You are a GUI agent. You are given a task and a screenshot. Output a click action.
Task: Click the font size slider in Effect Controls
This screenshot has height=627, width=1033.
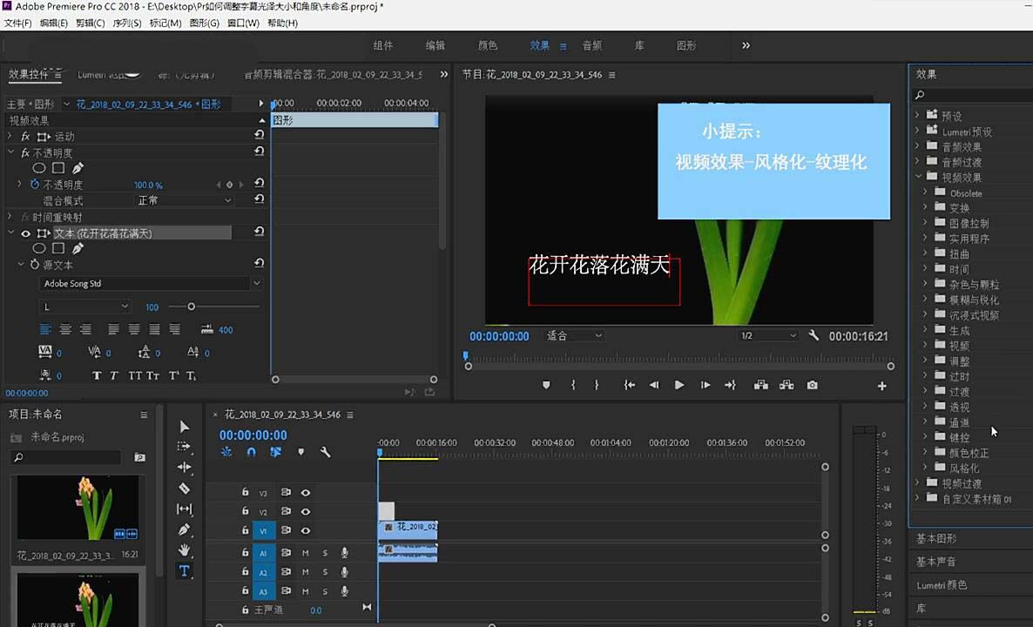click(191, 307)
